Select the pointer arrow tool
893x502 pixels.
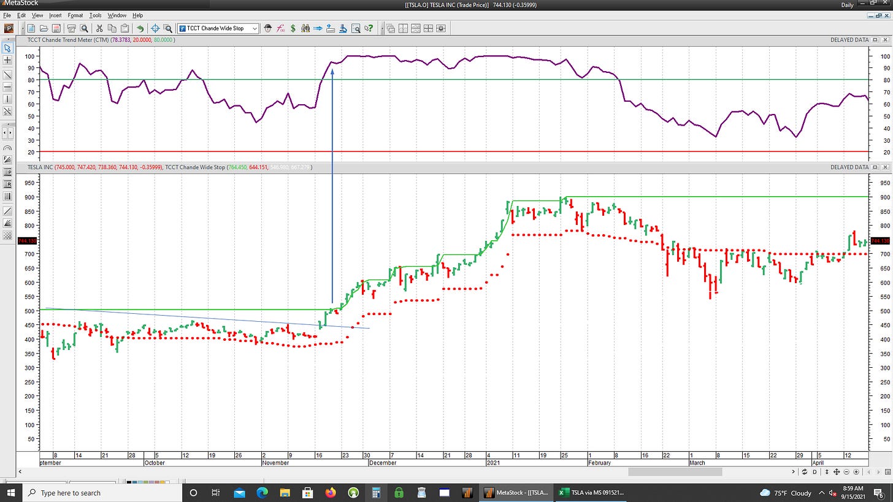pyautogui.click(x=7, y=48)
